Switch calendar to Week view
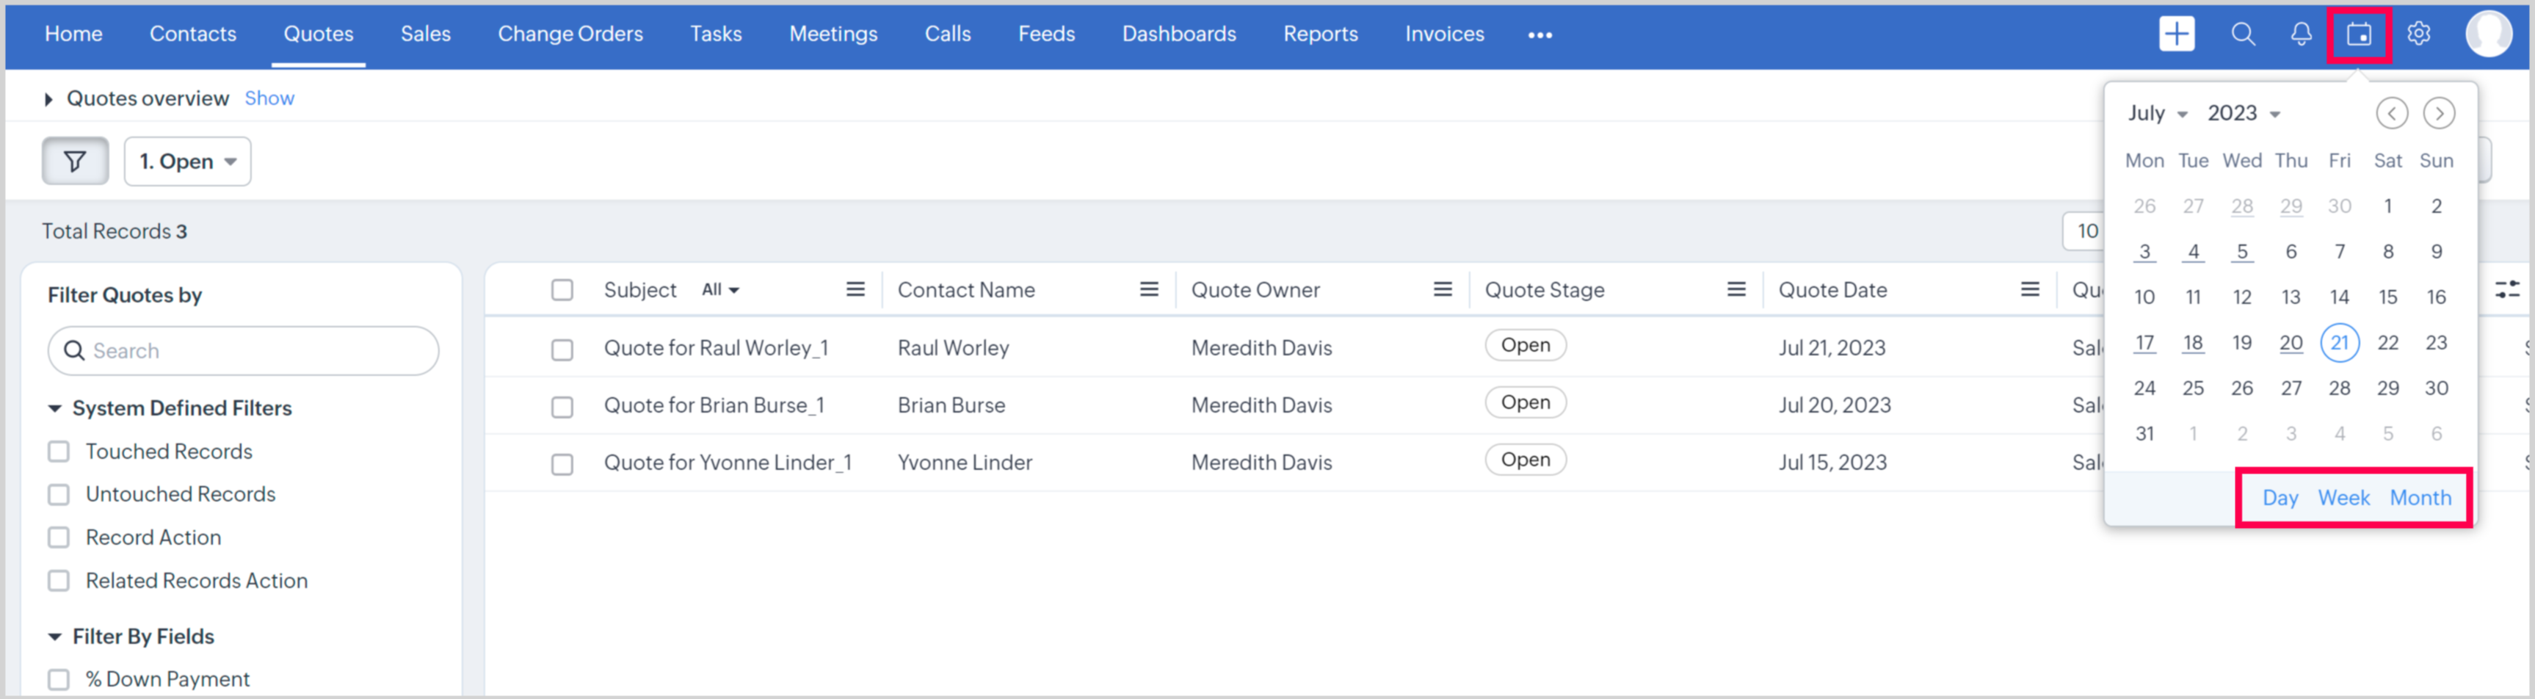The width and height of the screenshot is (2535, 699). (2343, 498)
